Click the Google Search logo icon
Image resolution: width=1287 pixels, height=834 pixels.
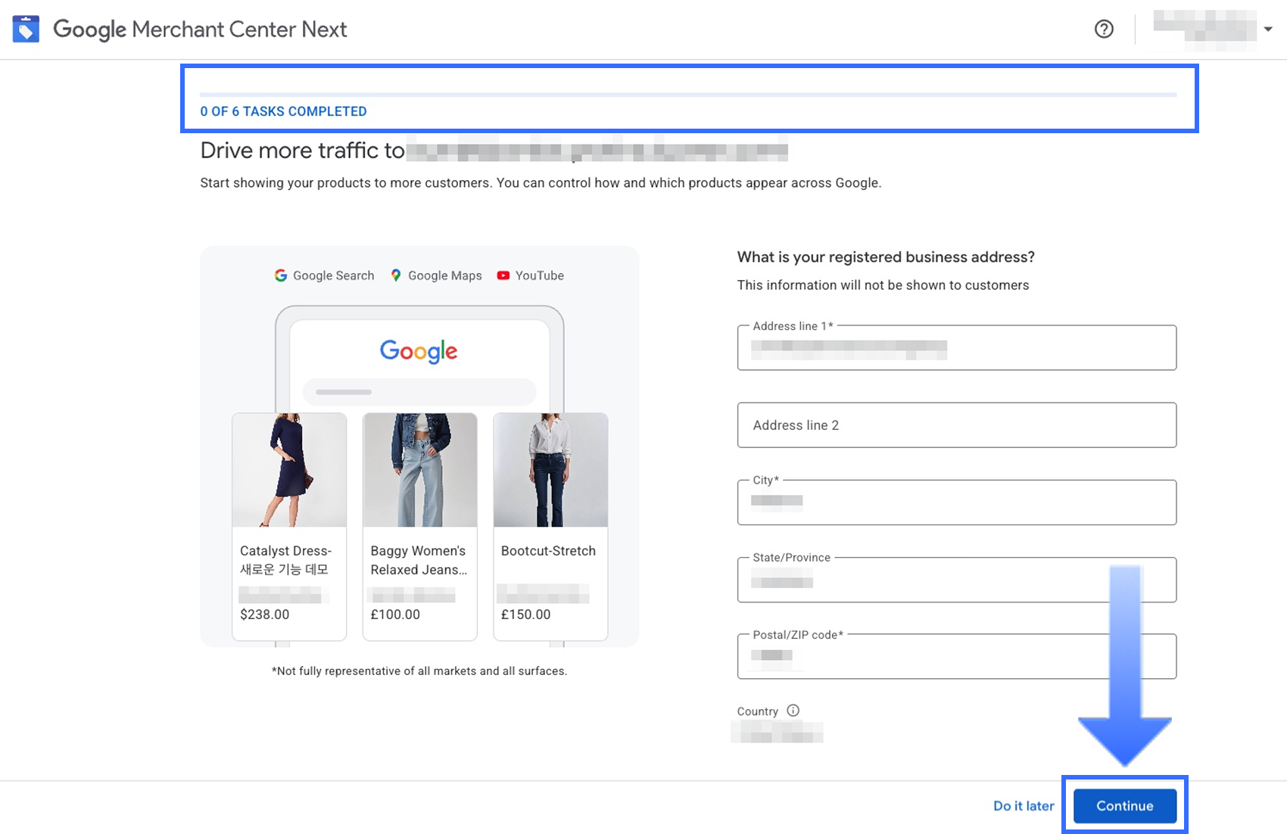281,275
